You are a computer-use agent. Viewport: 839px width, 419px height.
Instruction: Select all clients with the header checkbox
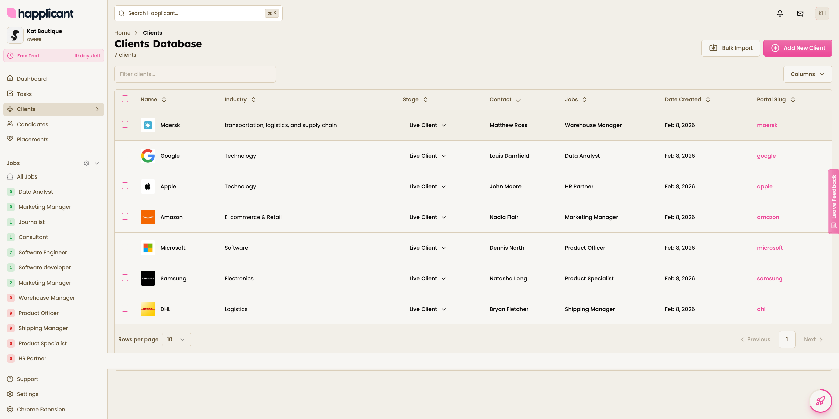tap(125, 99)
